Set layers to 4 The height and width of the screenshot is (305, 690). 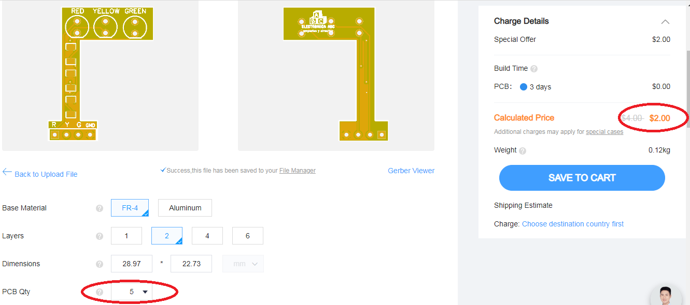[207, 236]
